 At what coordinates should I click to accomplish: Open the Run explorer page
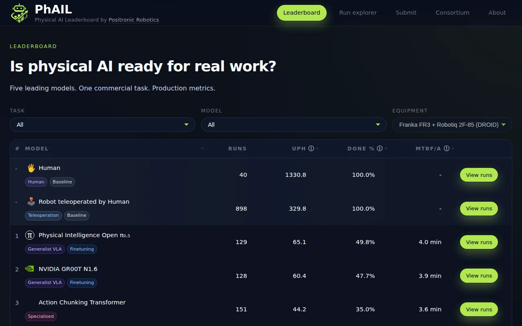358,13
